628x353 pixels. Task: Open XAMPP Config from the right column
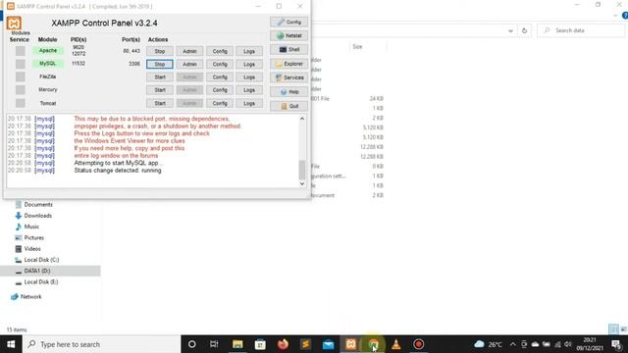[288, 22]
